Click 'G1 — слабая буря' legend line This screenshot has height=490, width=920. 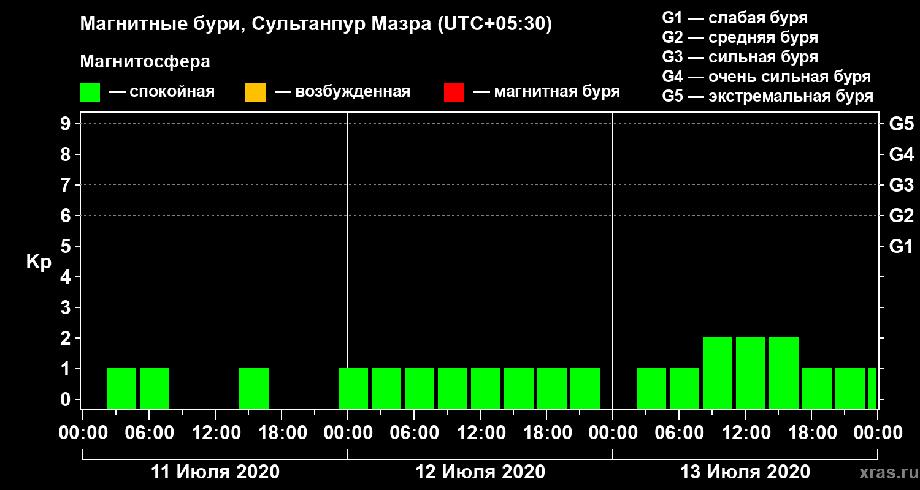735,18
